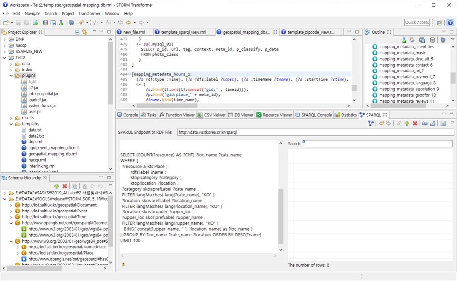Click the save disk icon in SPARQL toolbar

pyautogui.click(x=443, y=123)
